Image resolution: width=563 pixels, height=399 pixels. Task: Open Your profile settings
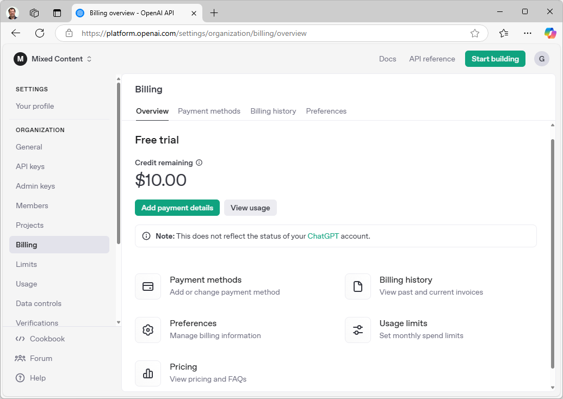point(35,106)
